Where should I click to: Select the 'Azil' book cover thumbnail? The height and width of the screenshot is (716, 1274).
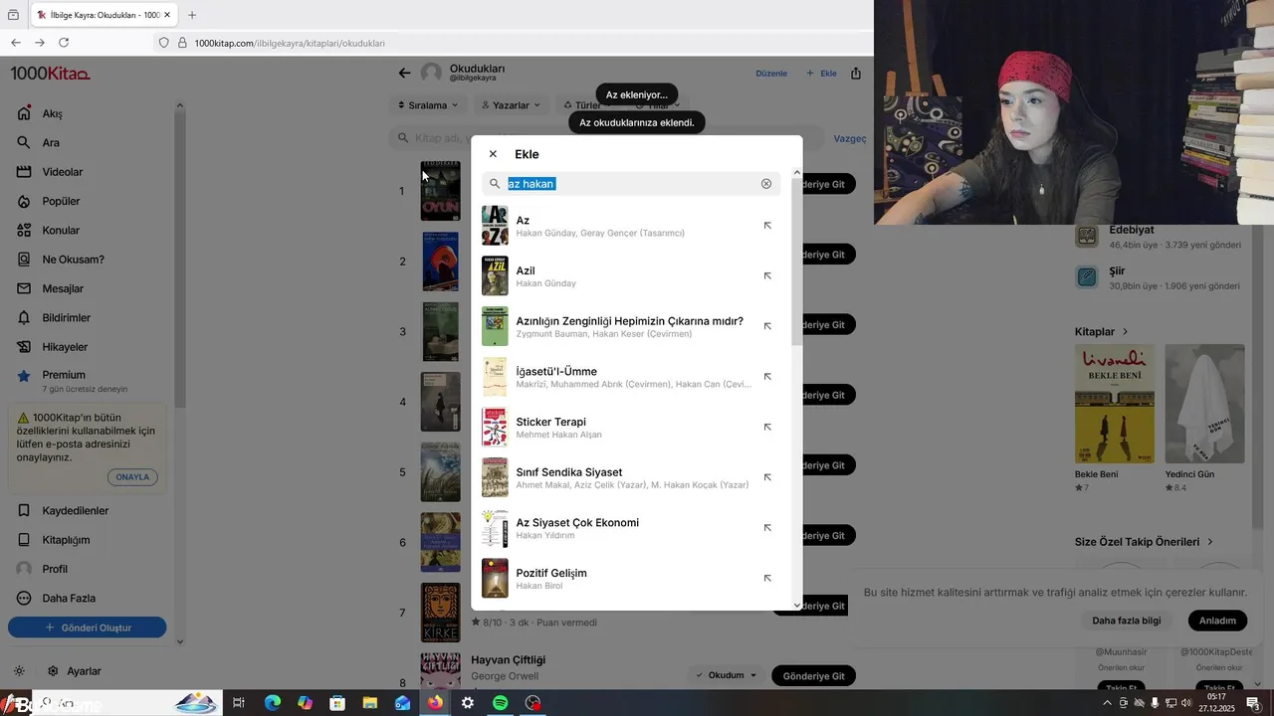tap(495, 276)
